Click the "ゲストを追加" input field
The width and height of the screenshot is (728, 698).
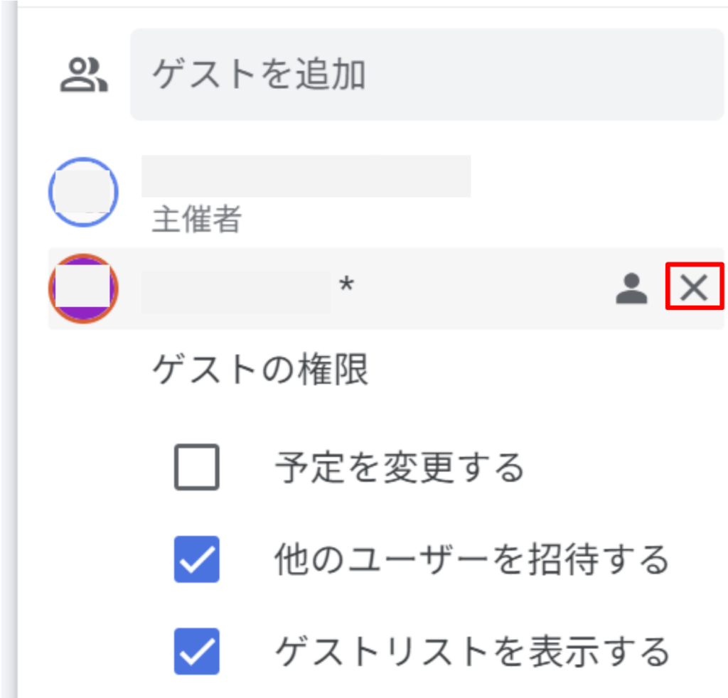[x=427, y=75]
